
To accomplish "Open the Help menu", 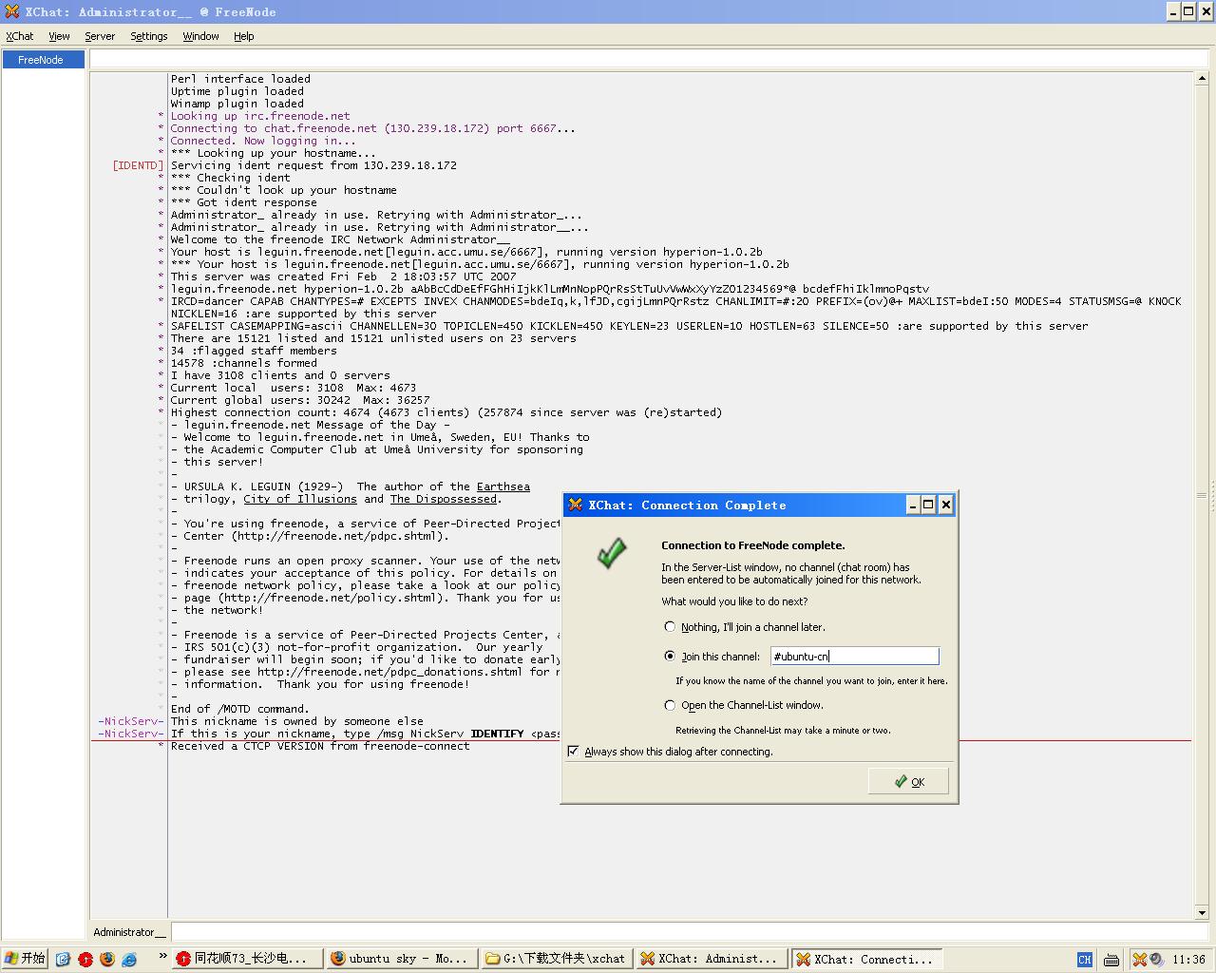I will point(244,36).
